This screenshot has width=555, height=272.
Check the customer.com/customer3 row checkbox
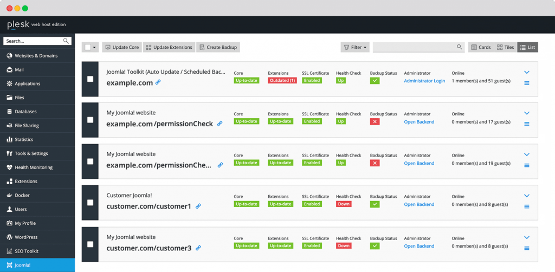point(90,244)
